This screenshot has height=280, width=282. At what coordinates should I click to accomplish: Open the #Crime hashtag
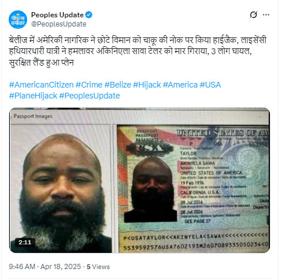click(x=89, y=85)
